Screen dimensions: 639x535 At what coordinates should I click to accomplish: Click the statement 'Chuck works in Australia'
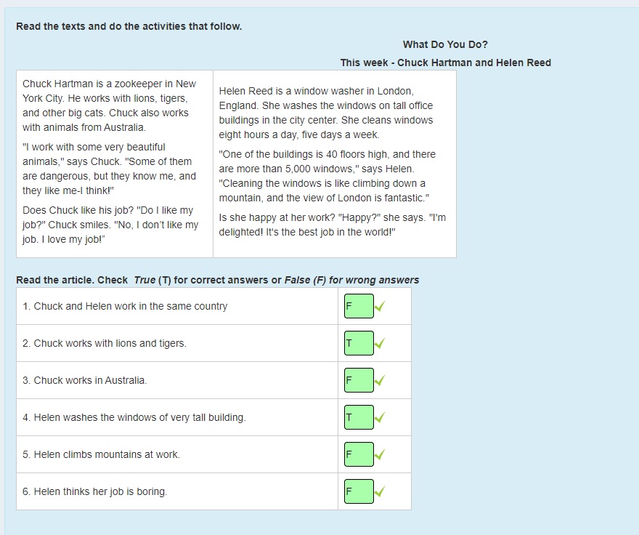coord(85,380)
